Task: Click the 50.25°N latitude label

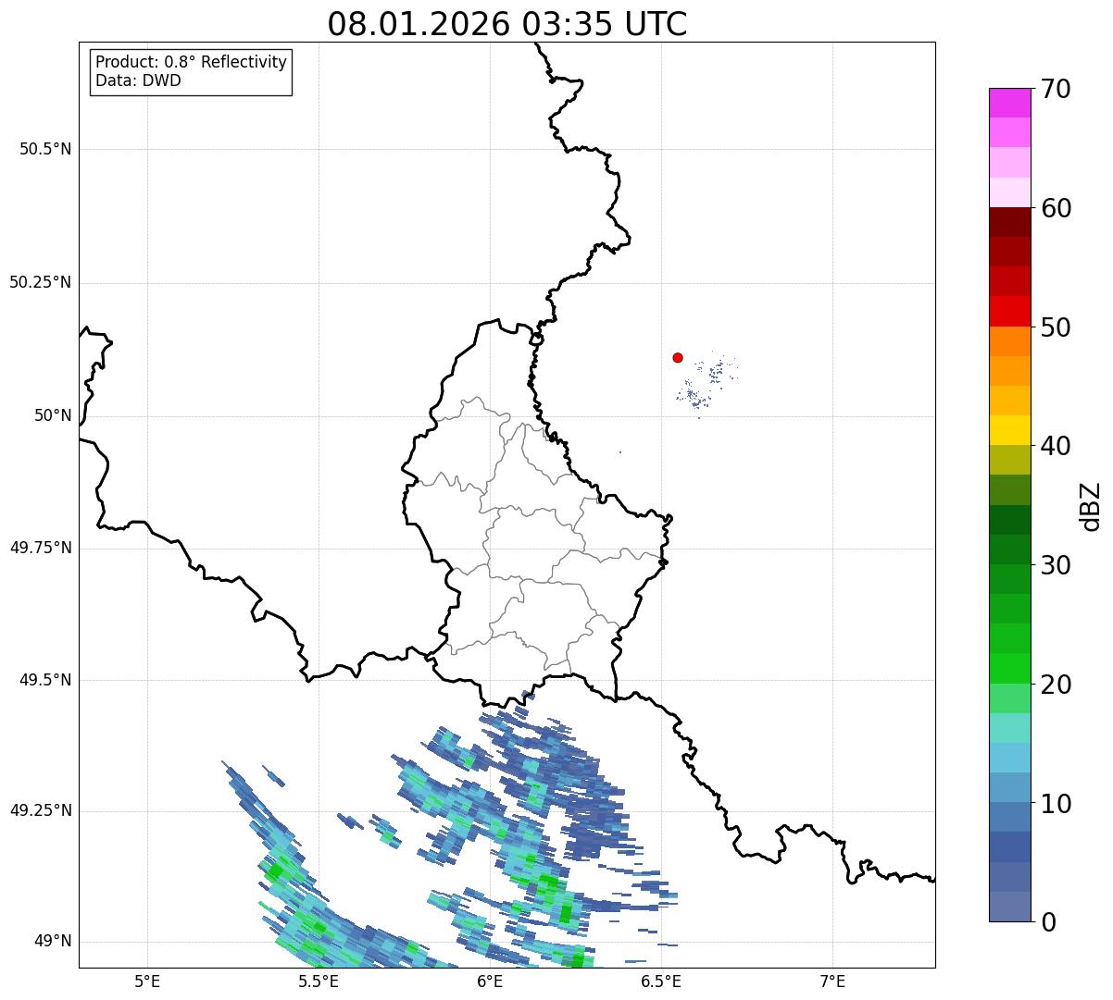Action: [41, 282]
